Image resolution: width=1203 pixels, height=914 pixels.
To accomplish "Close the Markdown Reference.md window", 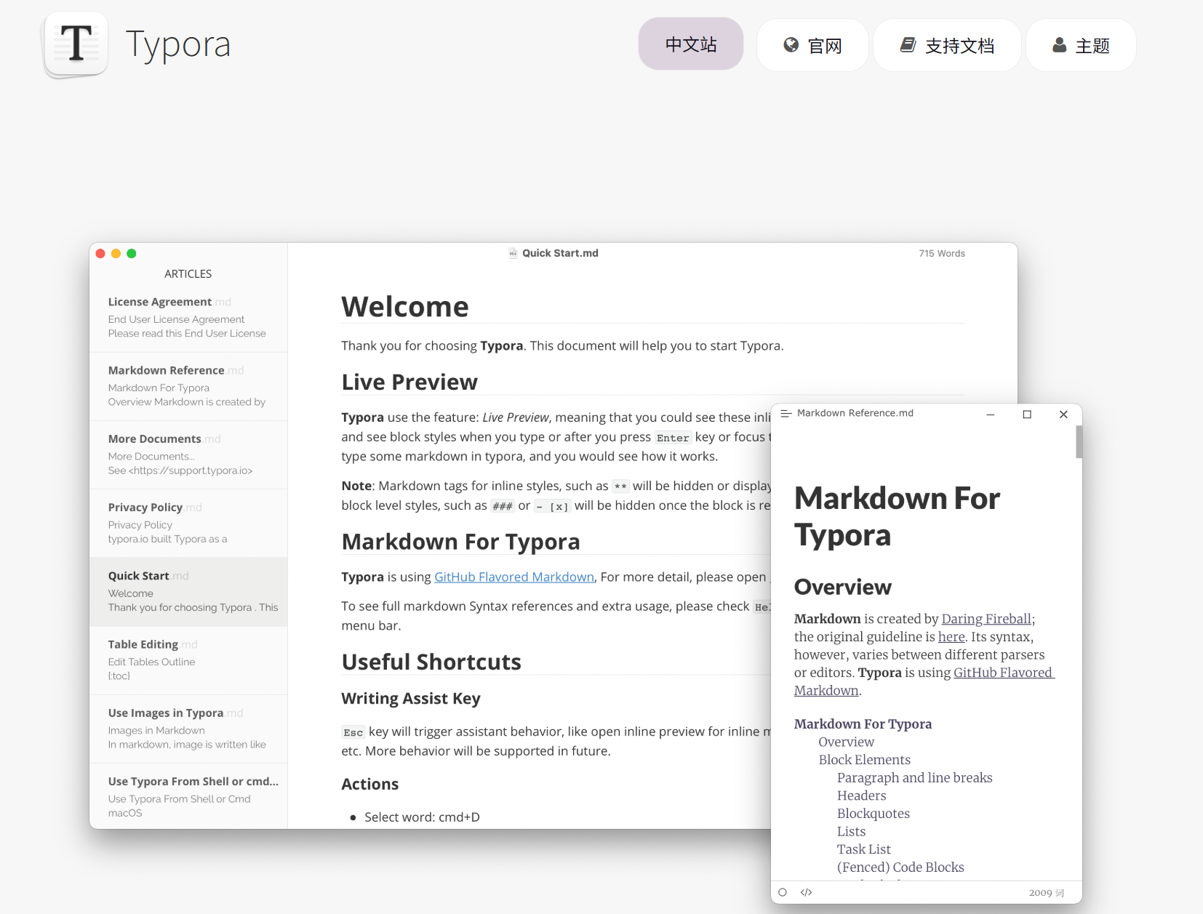I will coord(1063,414).
